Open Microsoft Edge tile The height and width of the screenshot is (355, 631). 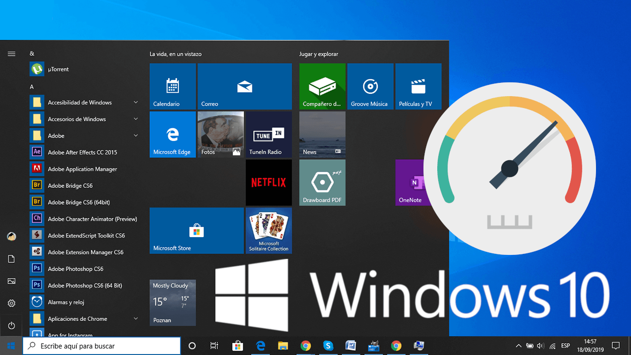173,135
